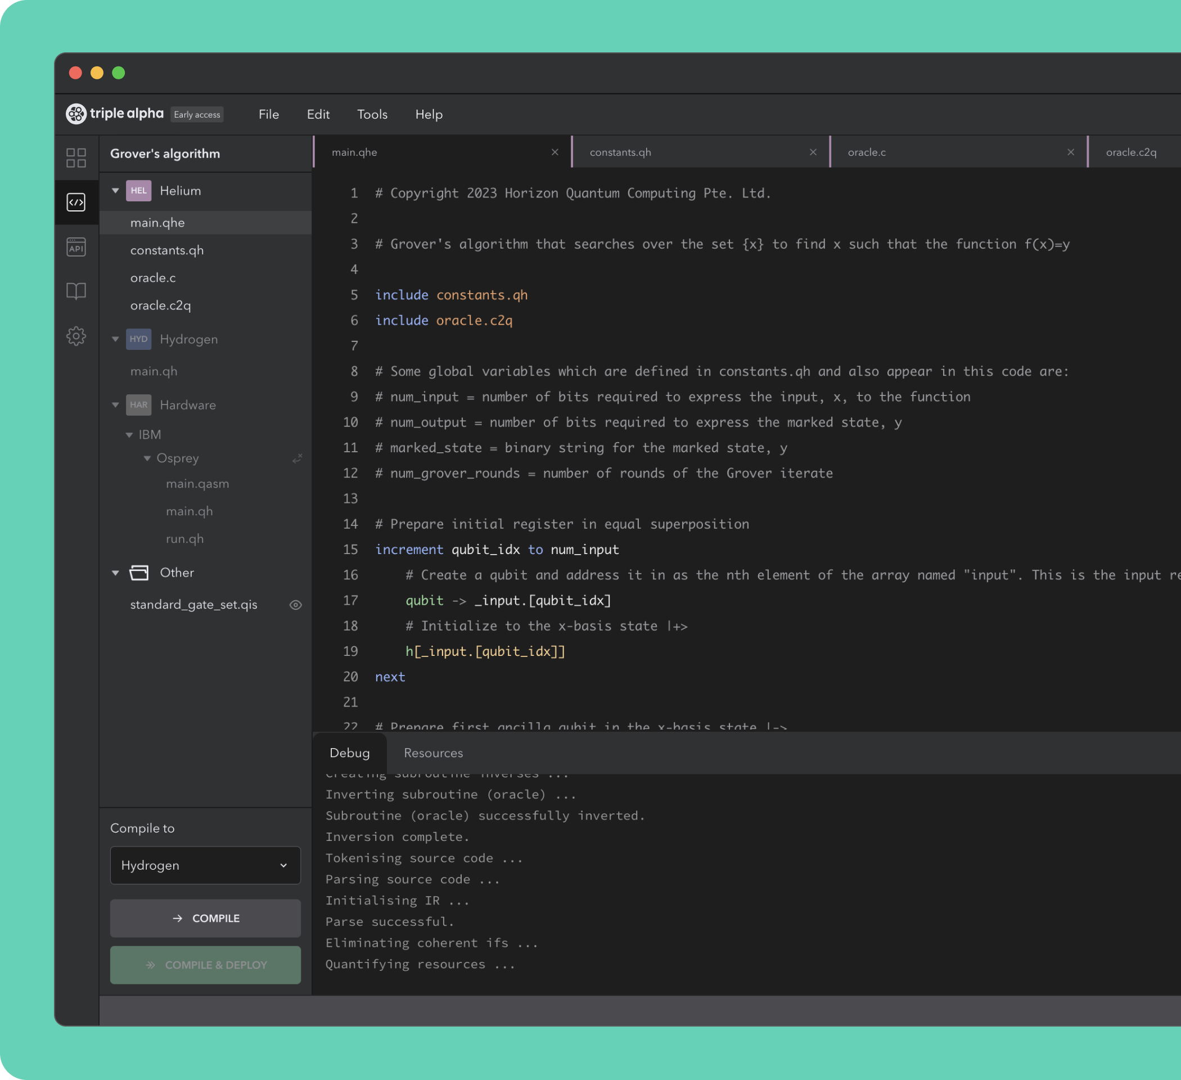Open the documentation book icon
The height and width of the screenshot is (1080, 1181).
click(x=76, y=291)
